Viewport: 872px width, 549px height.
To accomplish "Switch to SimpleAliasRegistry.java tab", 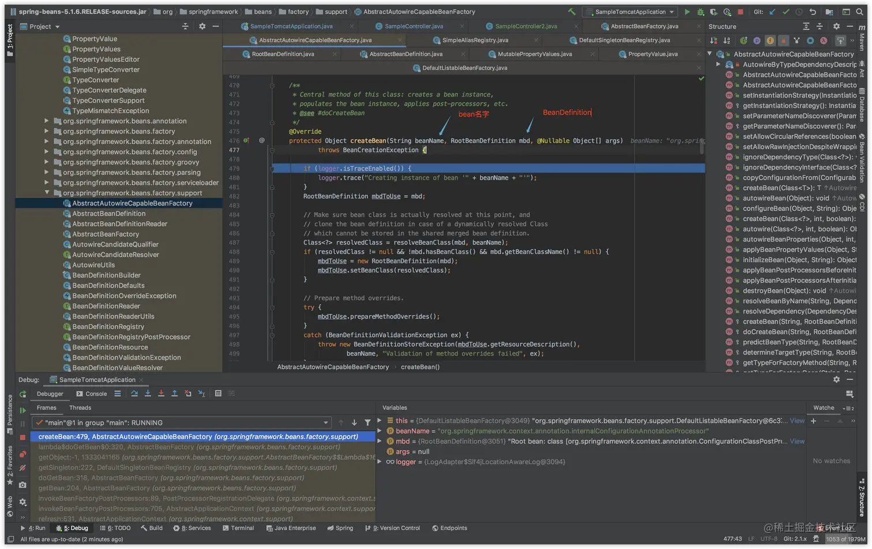I will coord(475,40).
